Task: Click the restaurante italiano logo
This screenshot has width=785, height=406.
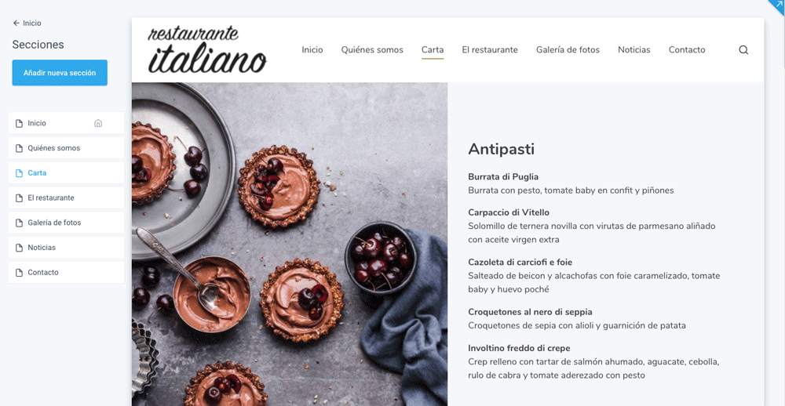Action: [206, 49]
